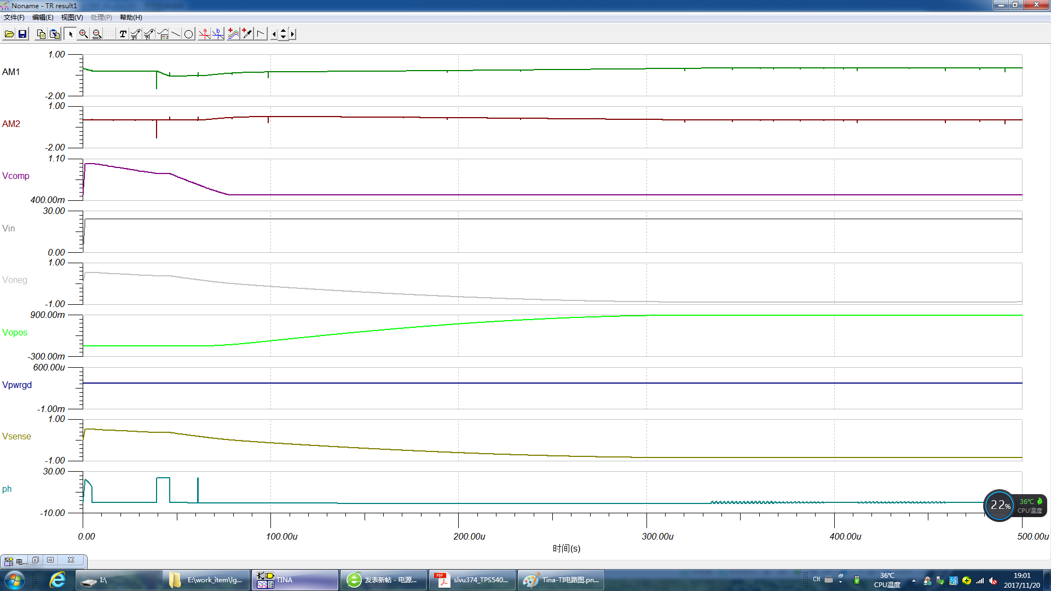The height and width of the screenshot is (591, 1051).
Task: Toggle the pointer selection mode
Action: tap(70, 34)
